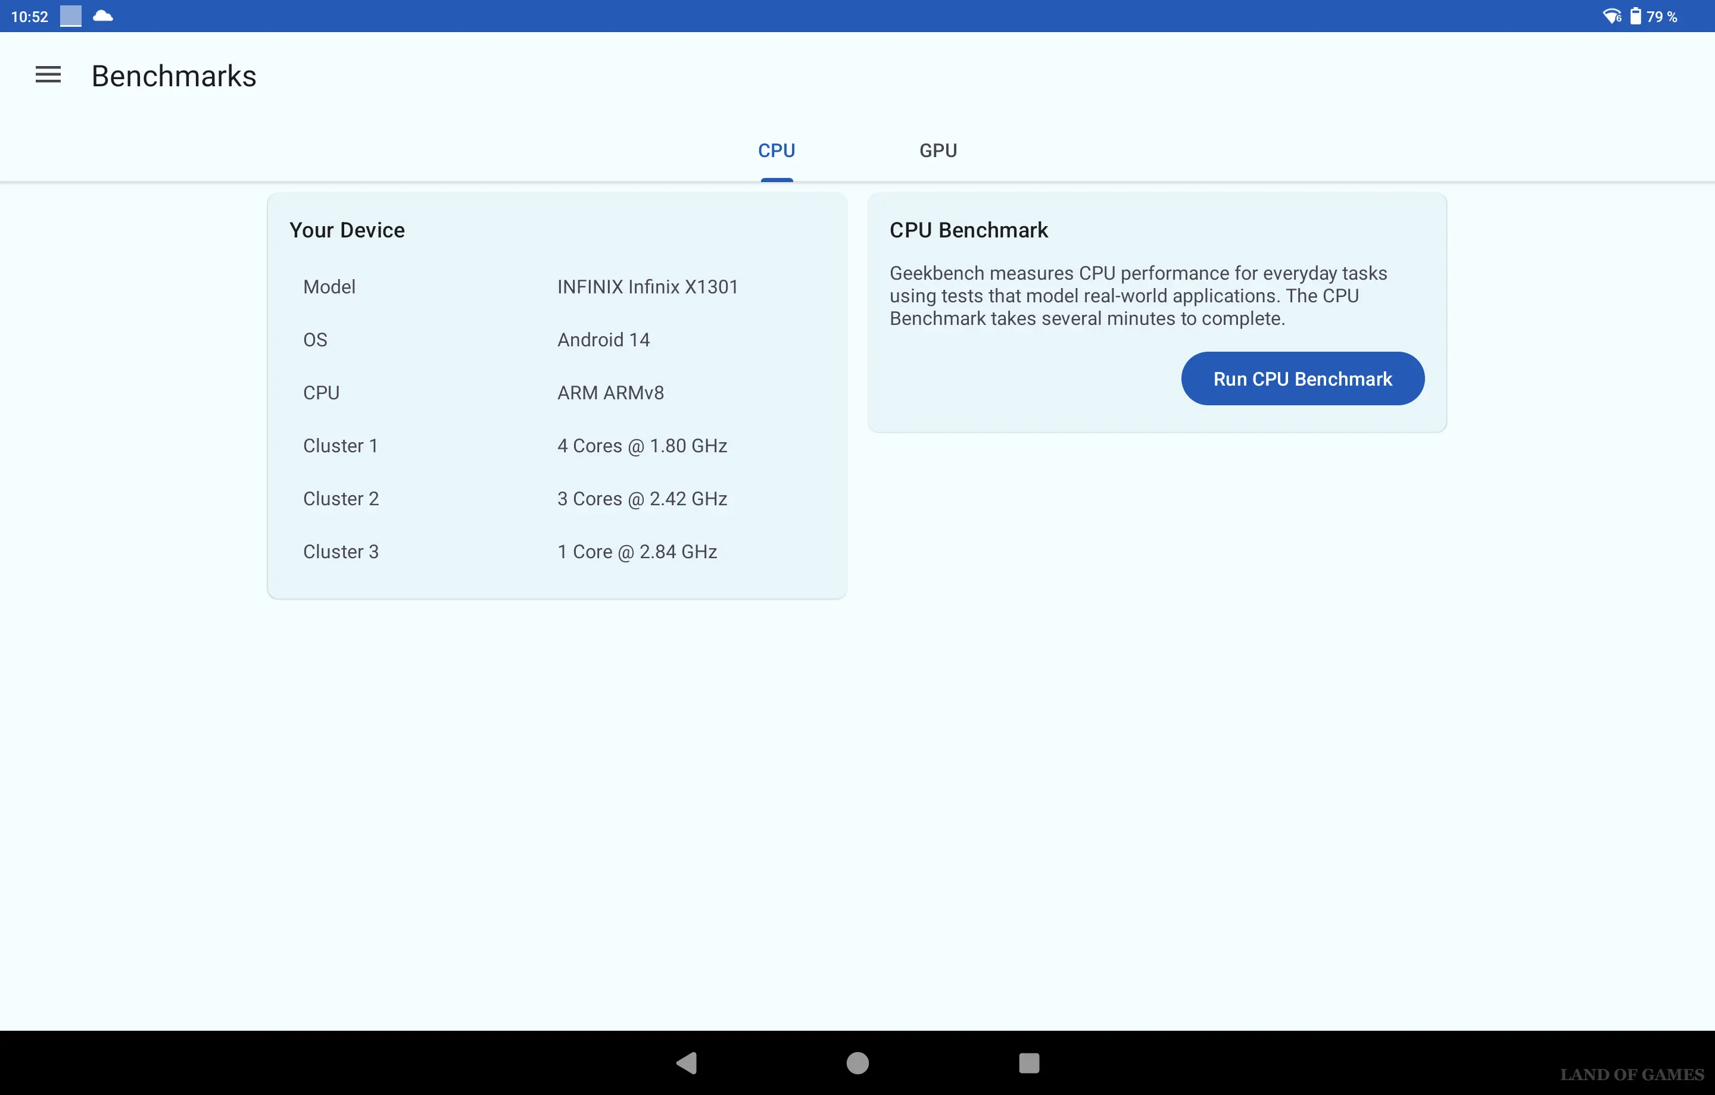Screen dimensions: 1715x1095
Task: Tap the ARM ARMv8 CPU entry
Action: [610, 392]
